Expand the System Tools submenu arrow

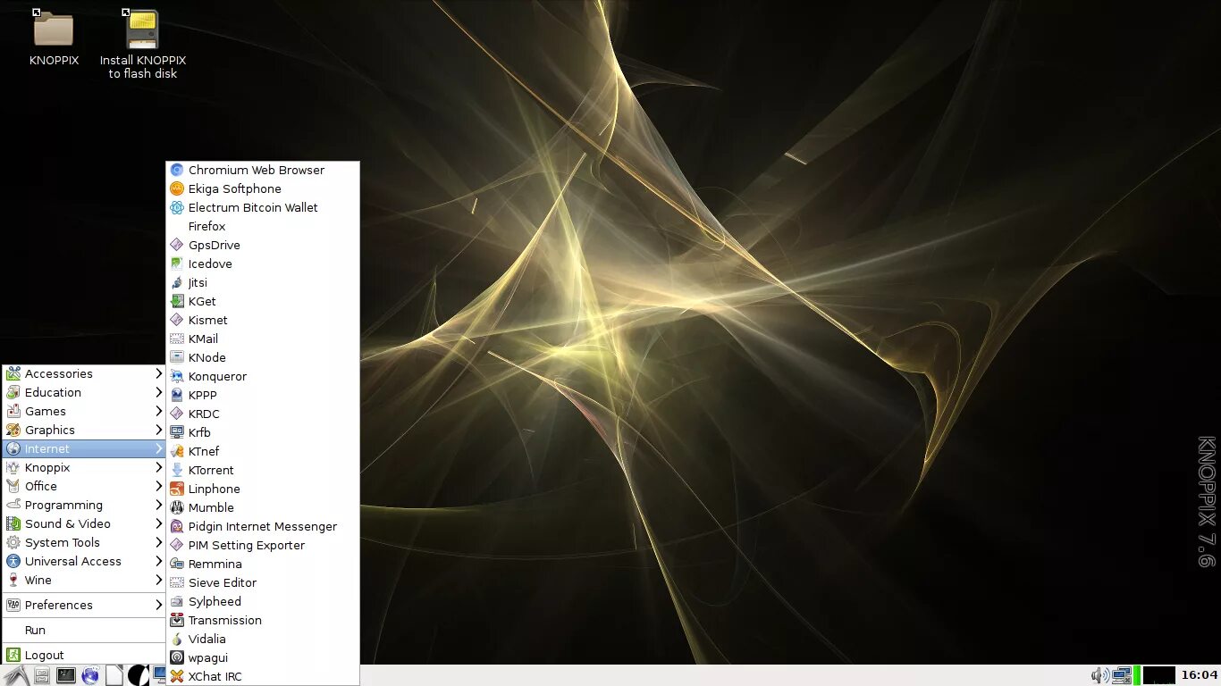pos(159,542)
